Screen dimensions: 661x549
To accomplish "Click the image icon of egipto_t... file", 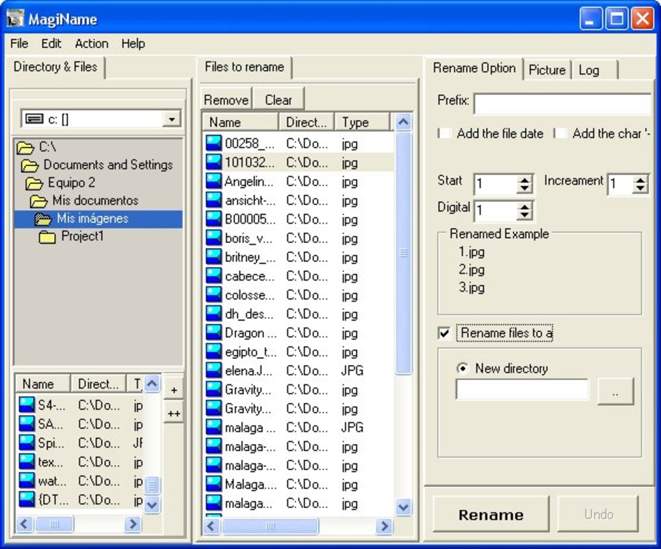I will click(x=214, y=351).
